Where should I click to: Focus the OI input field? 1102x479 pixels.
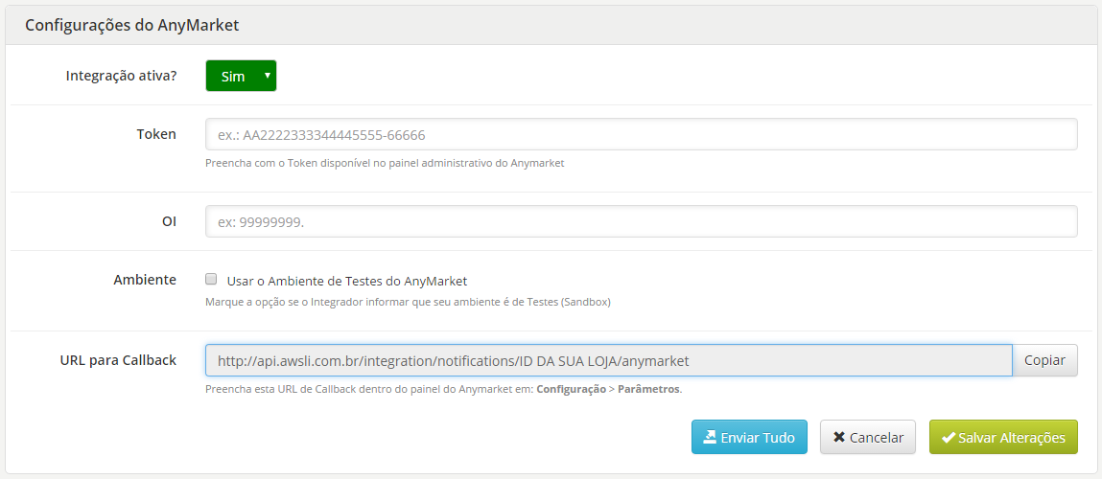tap(641, 221)
